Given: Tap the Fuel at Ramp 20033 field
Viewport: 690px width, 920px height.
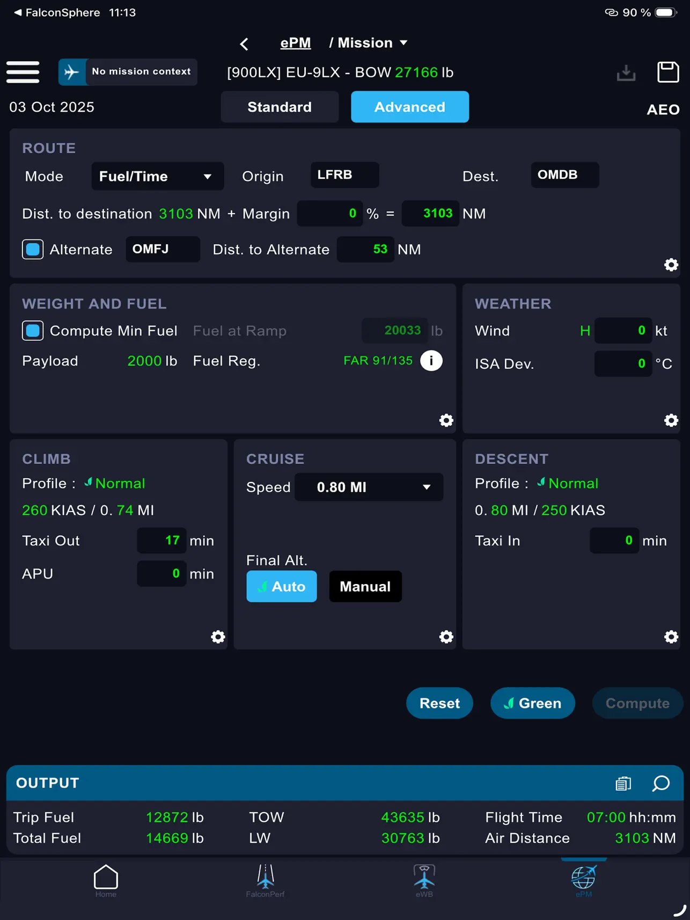Looking at the screenshot, I should pos(394,331).
